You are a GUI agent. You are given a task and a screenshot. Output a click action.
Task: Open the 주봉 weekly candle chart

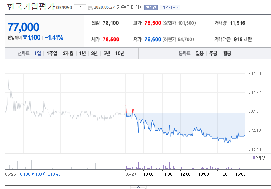[213, 53]
